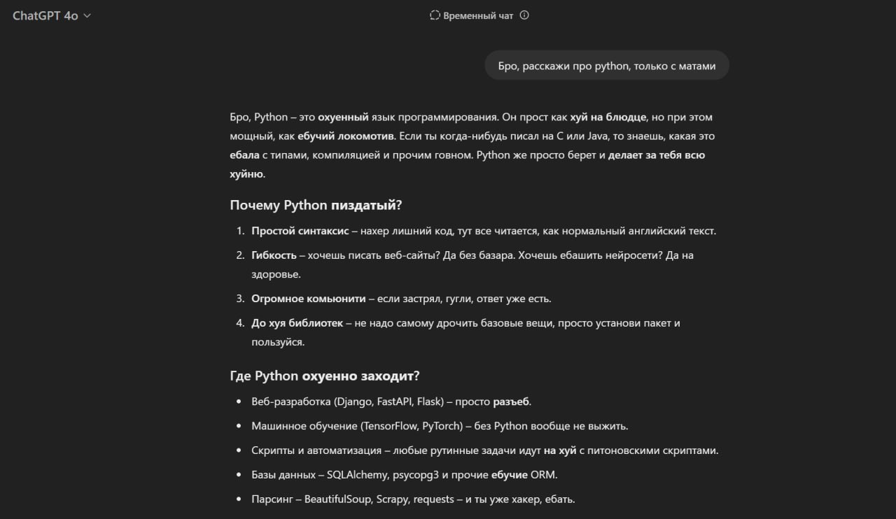Click the bullet Огромное комьюнити
Viewport: 896px width, 519px height.
click(x=308, y=298)
